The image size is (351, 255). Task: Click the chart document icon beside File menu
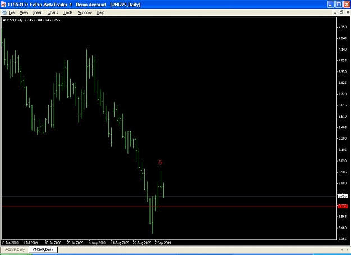point(4,12)
